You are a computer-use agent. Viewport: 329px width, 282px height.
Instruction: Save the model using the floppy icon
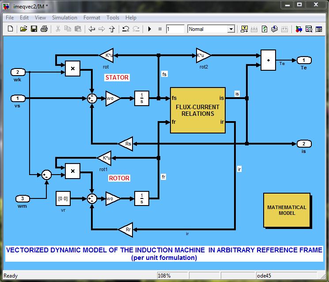pos(34,29)
